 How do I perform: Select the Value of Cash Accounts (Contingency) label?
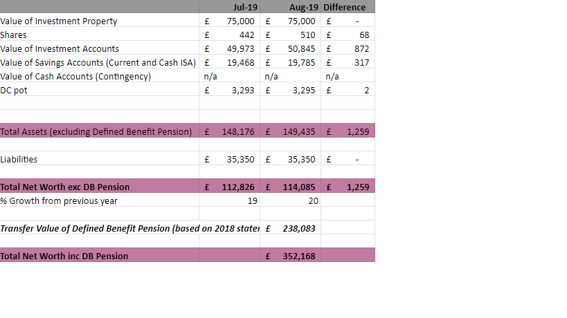coord(75,76)
